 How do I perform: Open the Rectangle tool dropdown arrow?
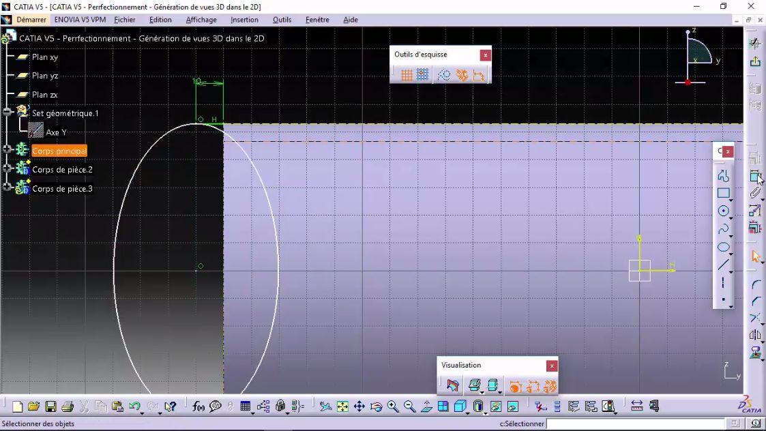coord(731,200)
